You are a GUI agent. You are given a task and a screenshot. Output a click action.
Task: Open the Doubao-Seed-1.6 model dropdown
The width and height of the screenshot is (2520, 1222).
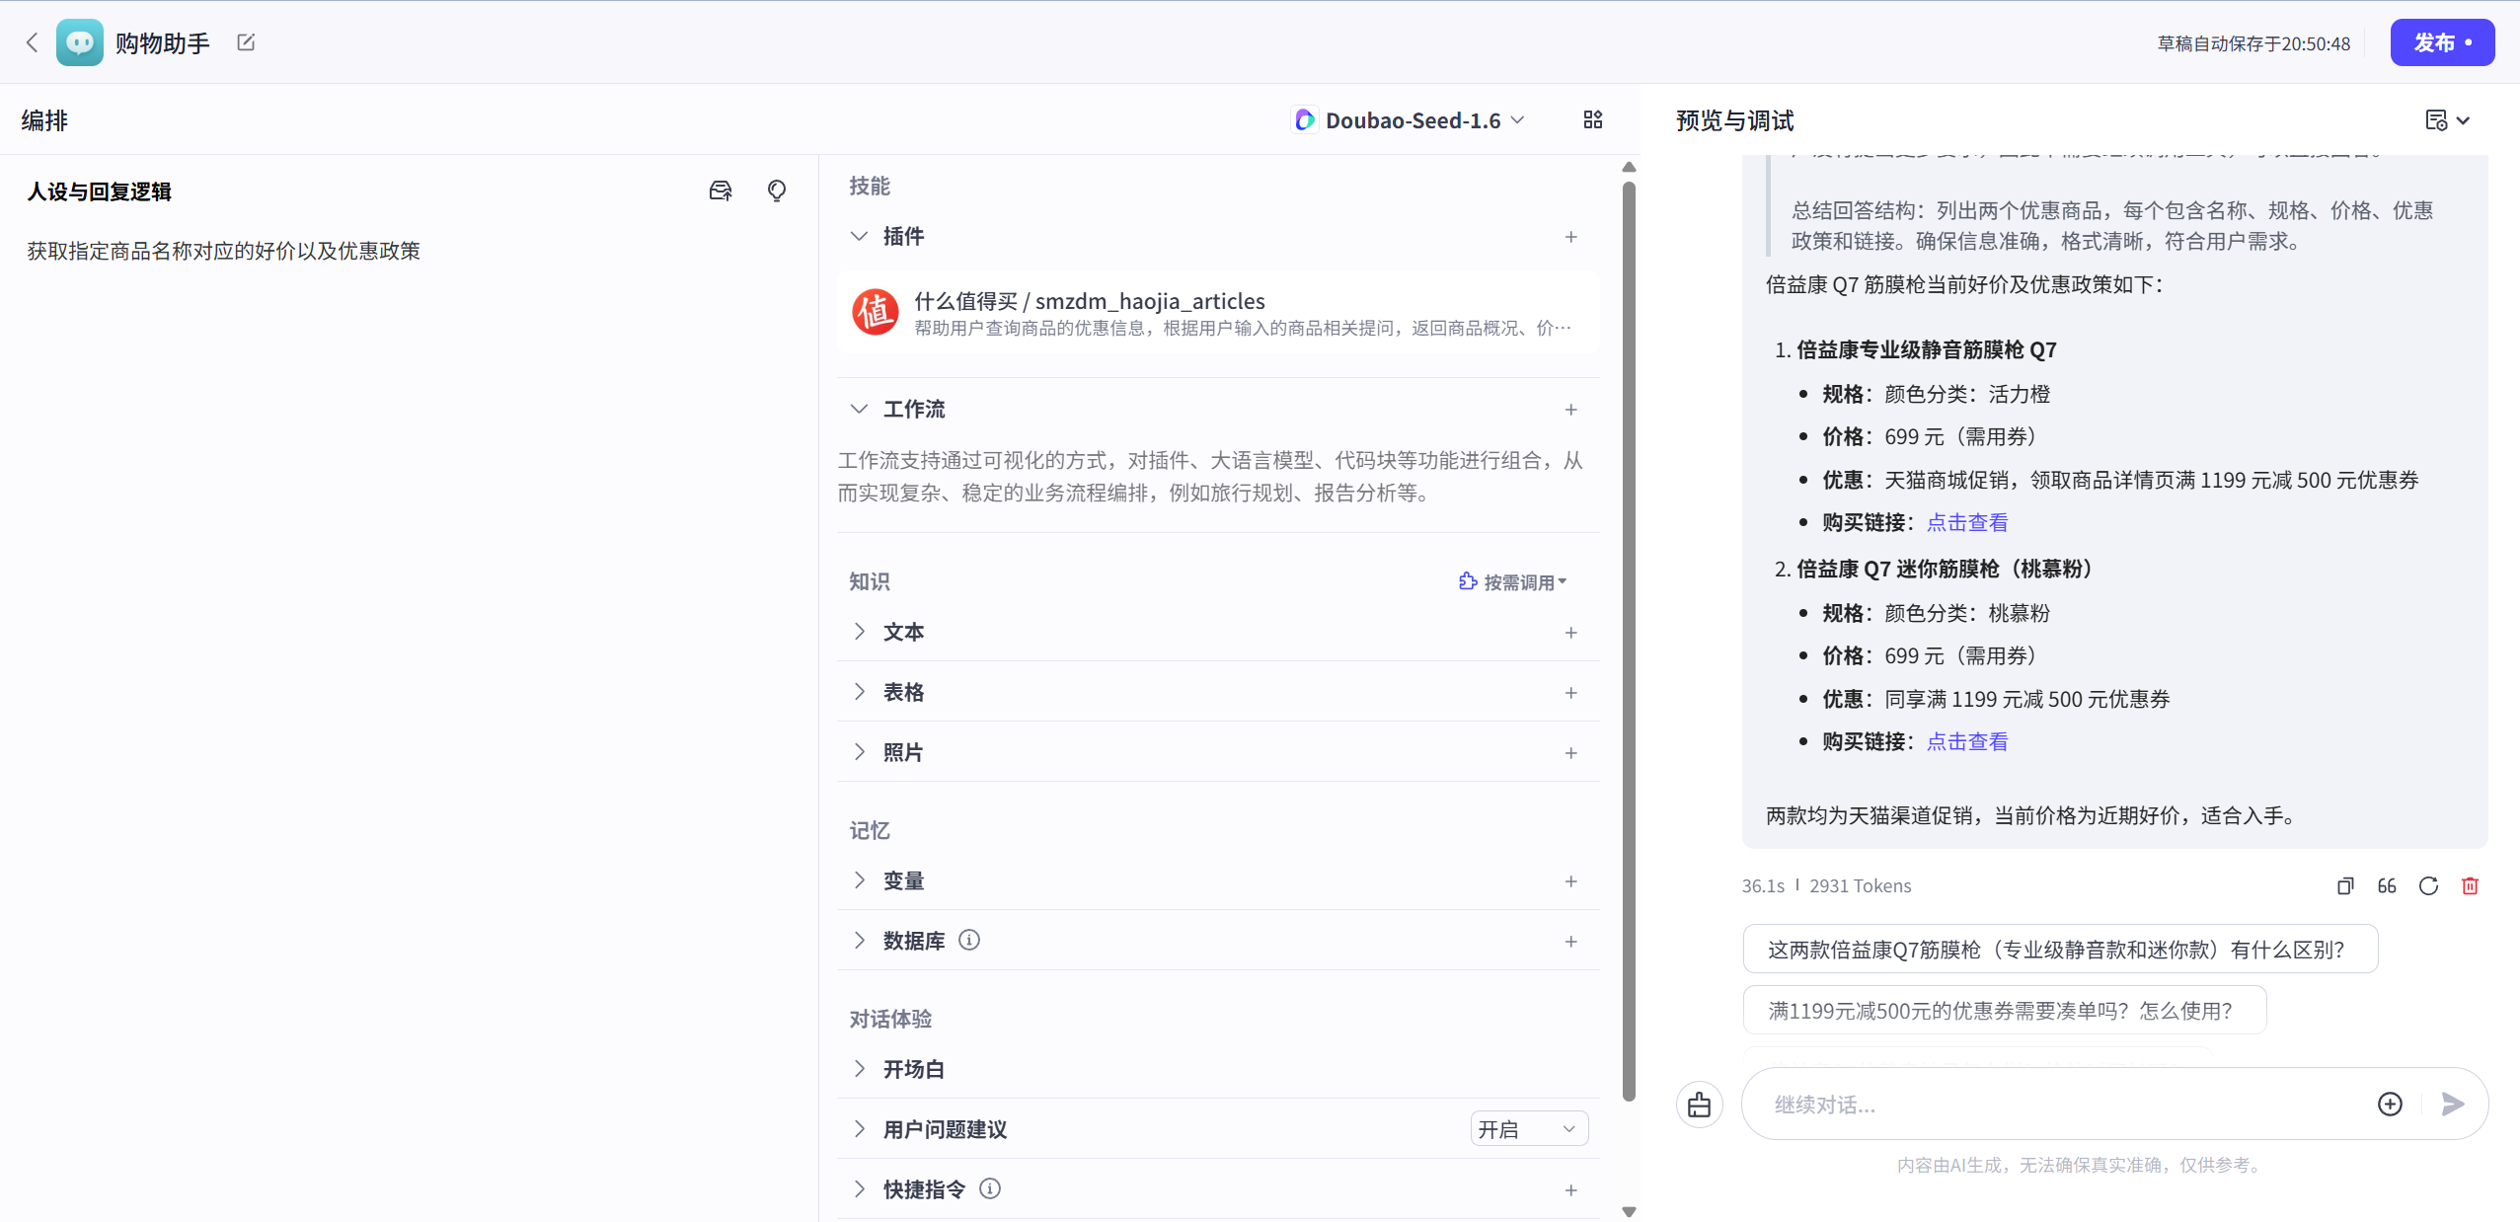coord(1409,119)
